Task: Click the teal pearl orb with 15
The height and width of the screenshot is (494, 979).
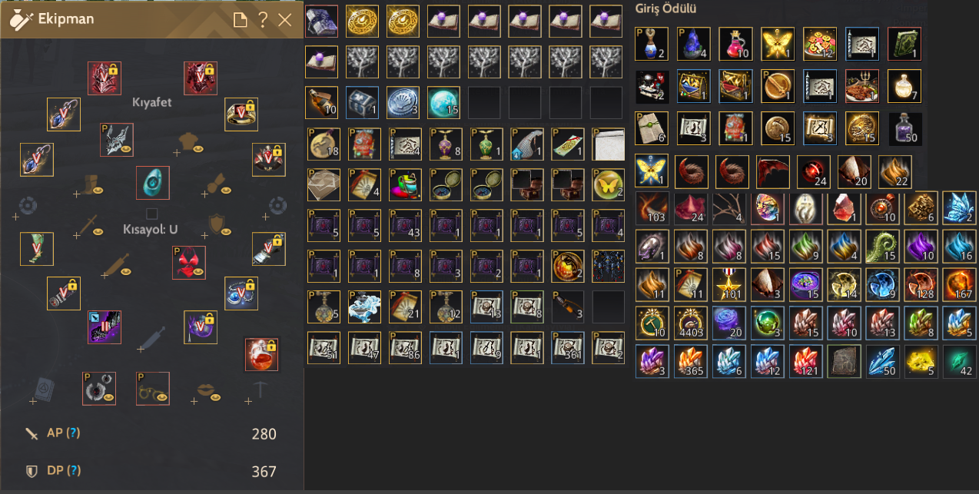Action: click(x=443, y=103)
